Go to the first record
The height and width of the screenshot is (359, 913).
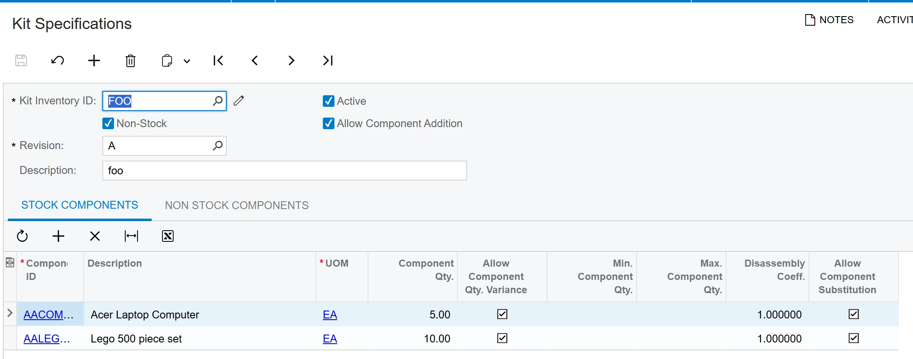(218, 61)
